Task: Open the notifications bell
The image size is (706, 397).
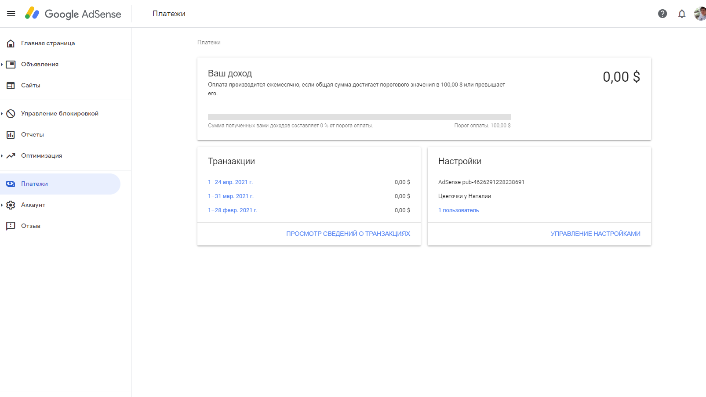Action: (x=682, y=14)
